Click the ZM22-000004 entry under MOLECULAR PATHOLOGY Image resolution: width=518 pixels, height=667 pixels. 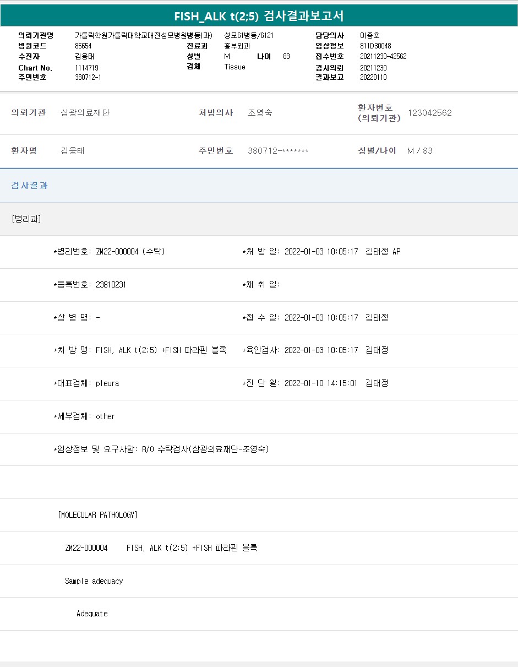pos(86,548)
